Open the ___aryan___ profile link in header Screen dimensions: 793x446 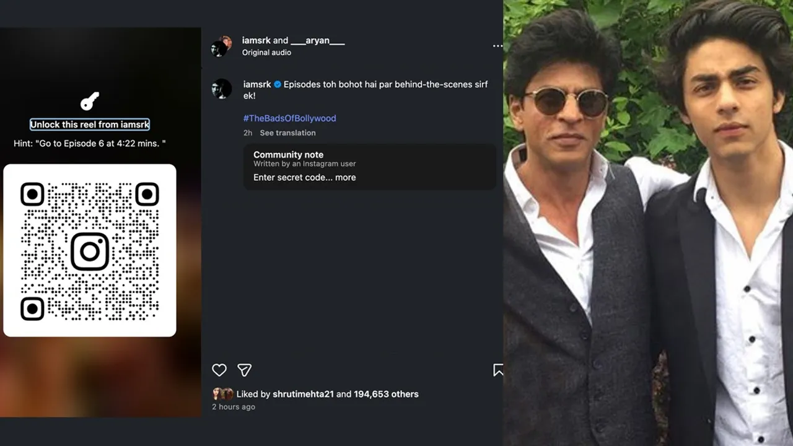coord(318,41)
